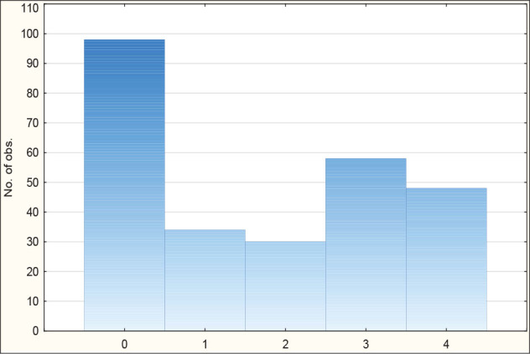Screen dimensions: 530x354
Task: Click the y-axis tick label '10'
Action: tap(33, 301)
